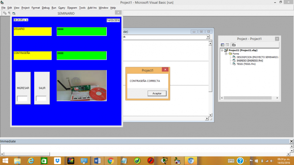This screenshot has width=294, height=165.
Task: Click the Visual Basic application icon in title bar
Action: click(x=2, y=3)
